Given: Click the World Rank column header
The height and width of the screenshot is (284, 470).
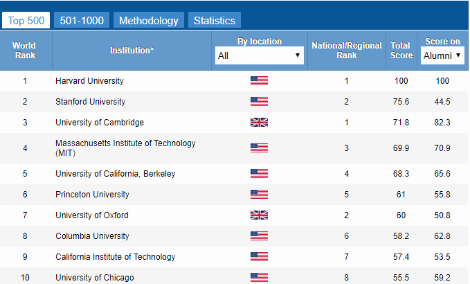Looking at the screenshot, I should click(x=26, y=51).
